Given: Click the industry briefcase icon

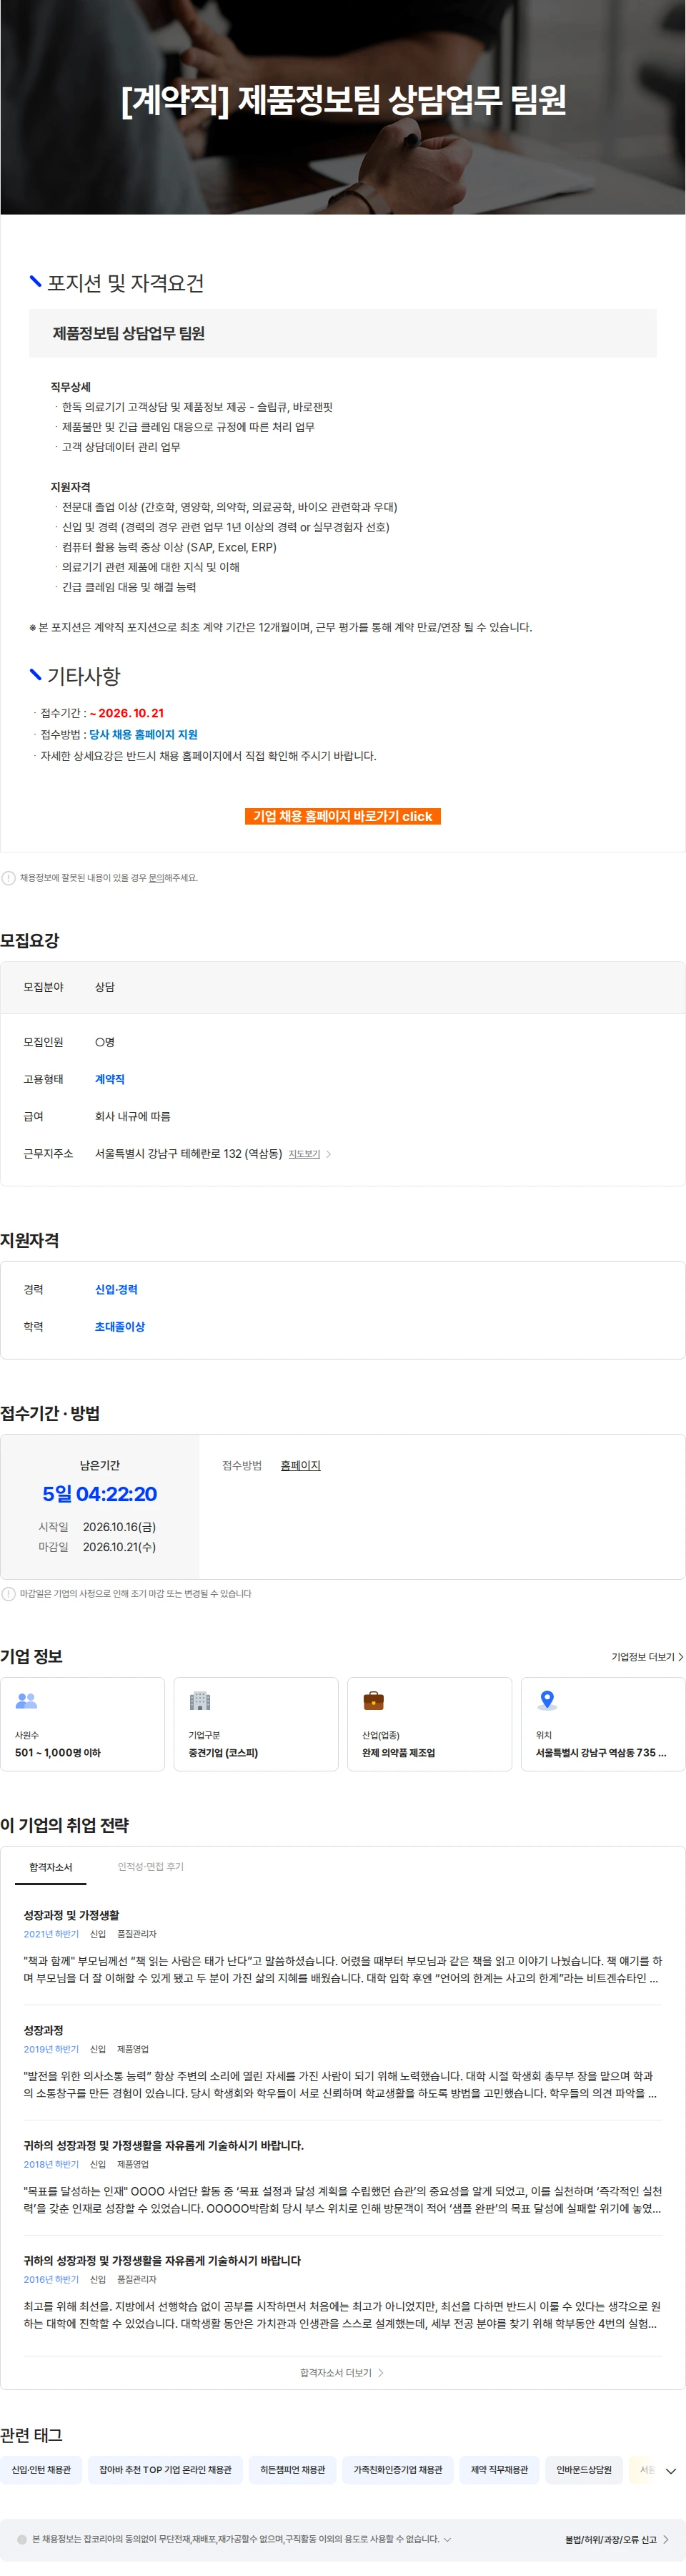Looking at the screenshot, I should pyautogui.click(x=374, y=1700).
